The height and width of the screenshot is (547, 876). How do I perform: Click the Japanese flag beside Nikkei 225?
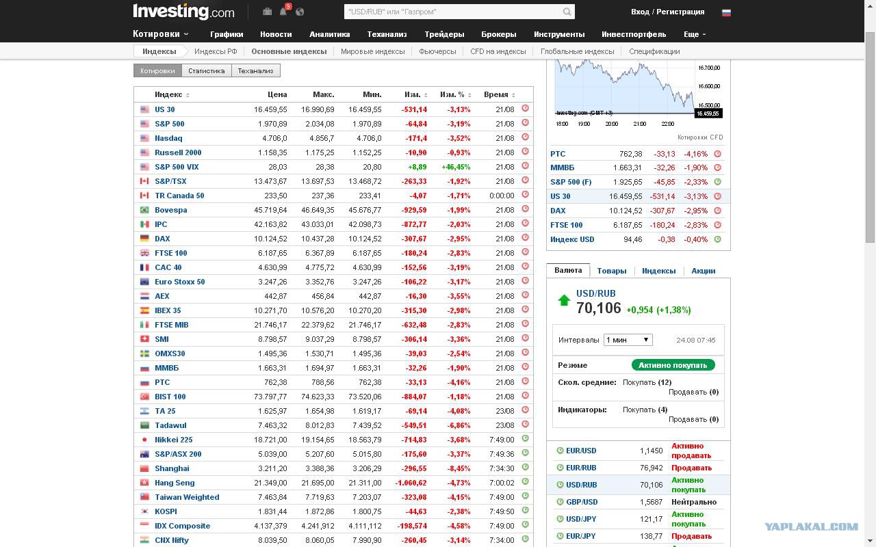tap(144, 440)
